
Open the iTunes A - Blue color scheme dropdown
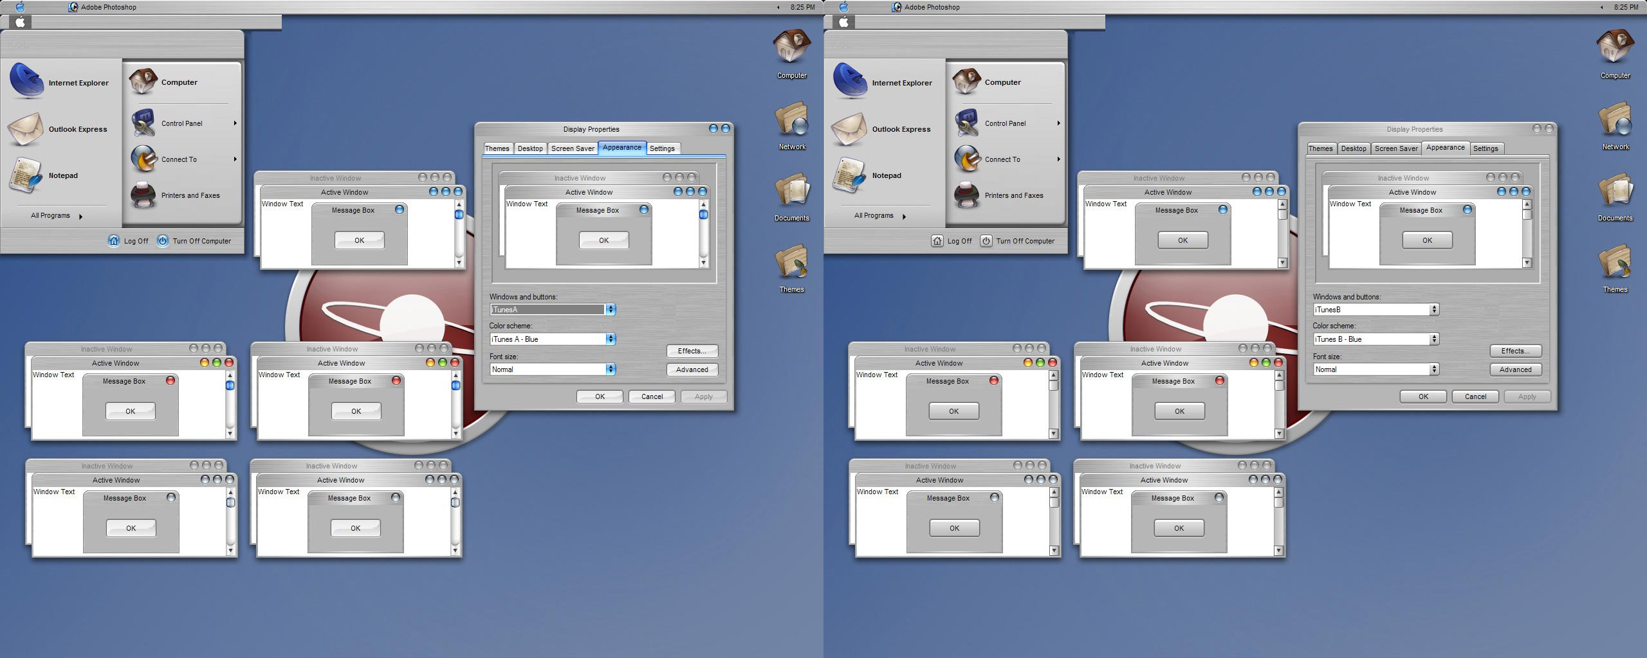(x=552, y=339)
